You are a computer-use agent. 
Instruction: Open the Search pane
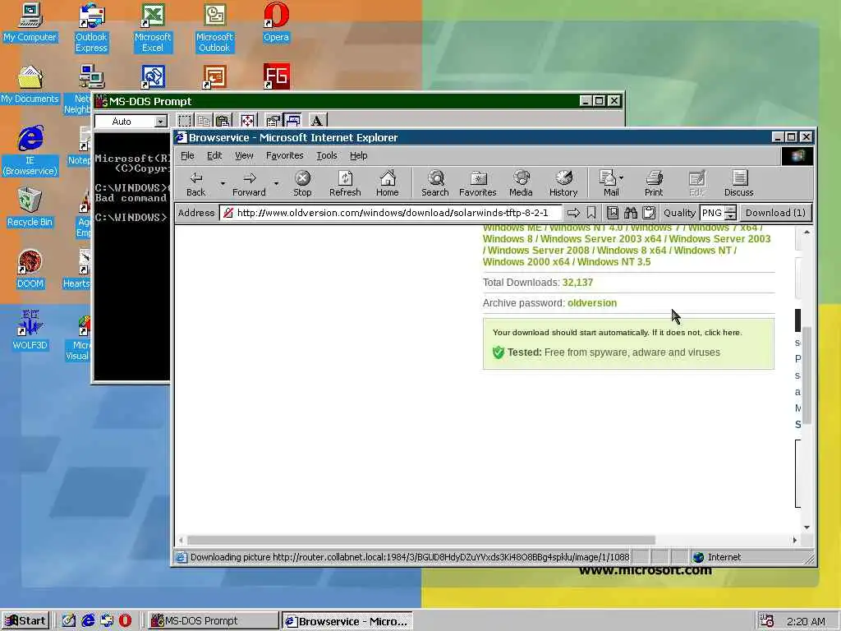(435, 183)
